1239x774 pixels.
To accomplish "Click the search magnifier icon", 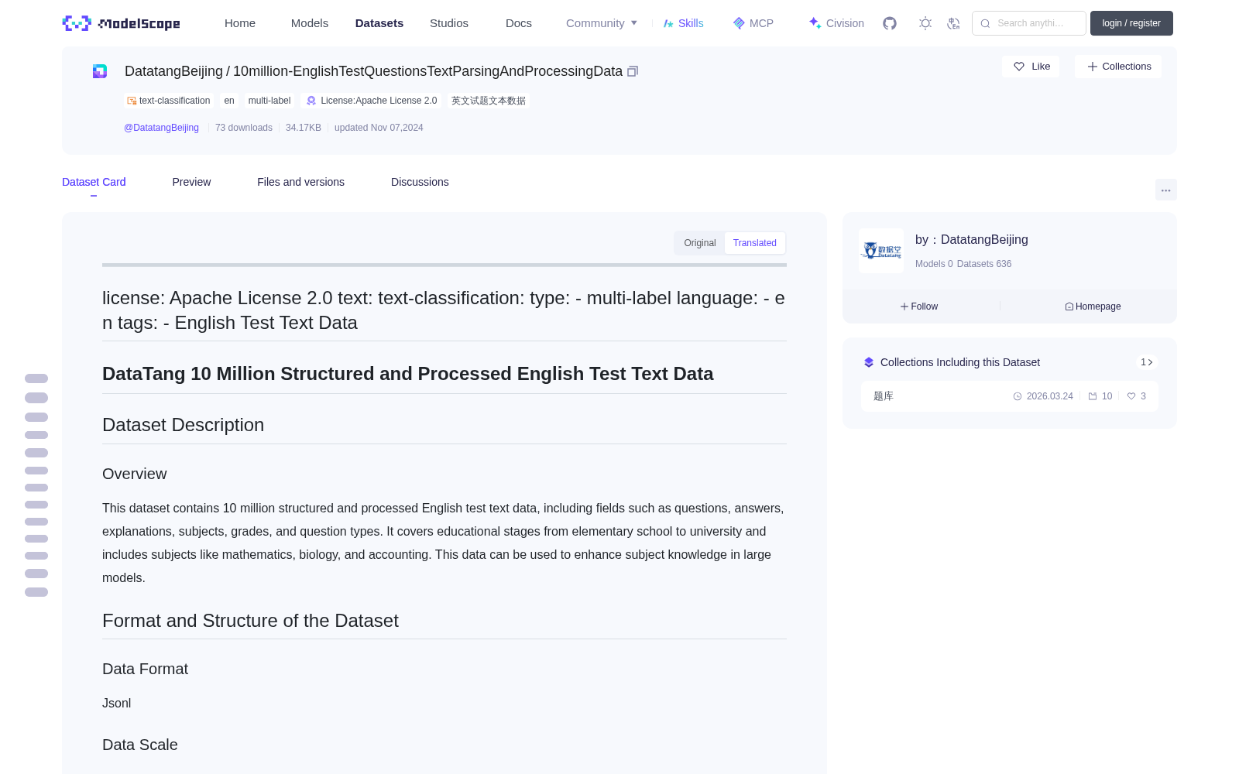I will 985,23.
